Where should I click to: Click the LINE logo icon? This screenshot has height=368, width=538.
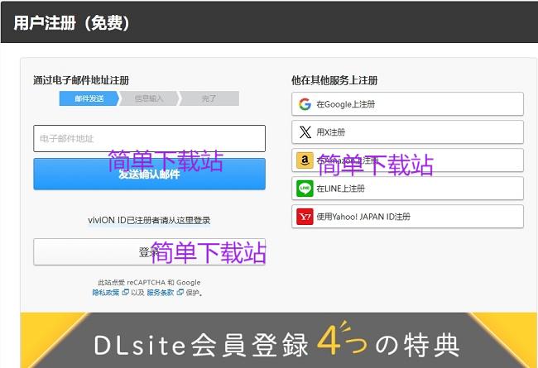coord(305,189)
